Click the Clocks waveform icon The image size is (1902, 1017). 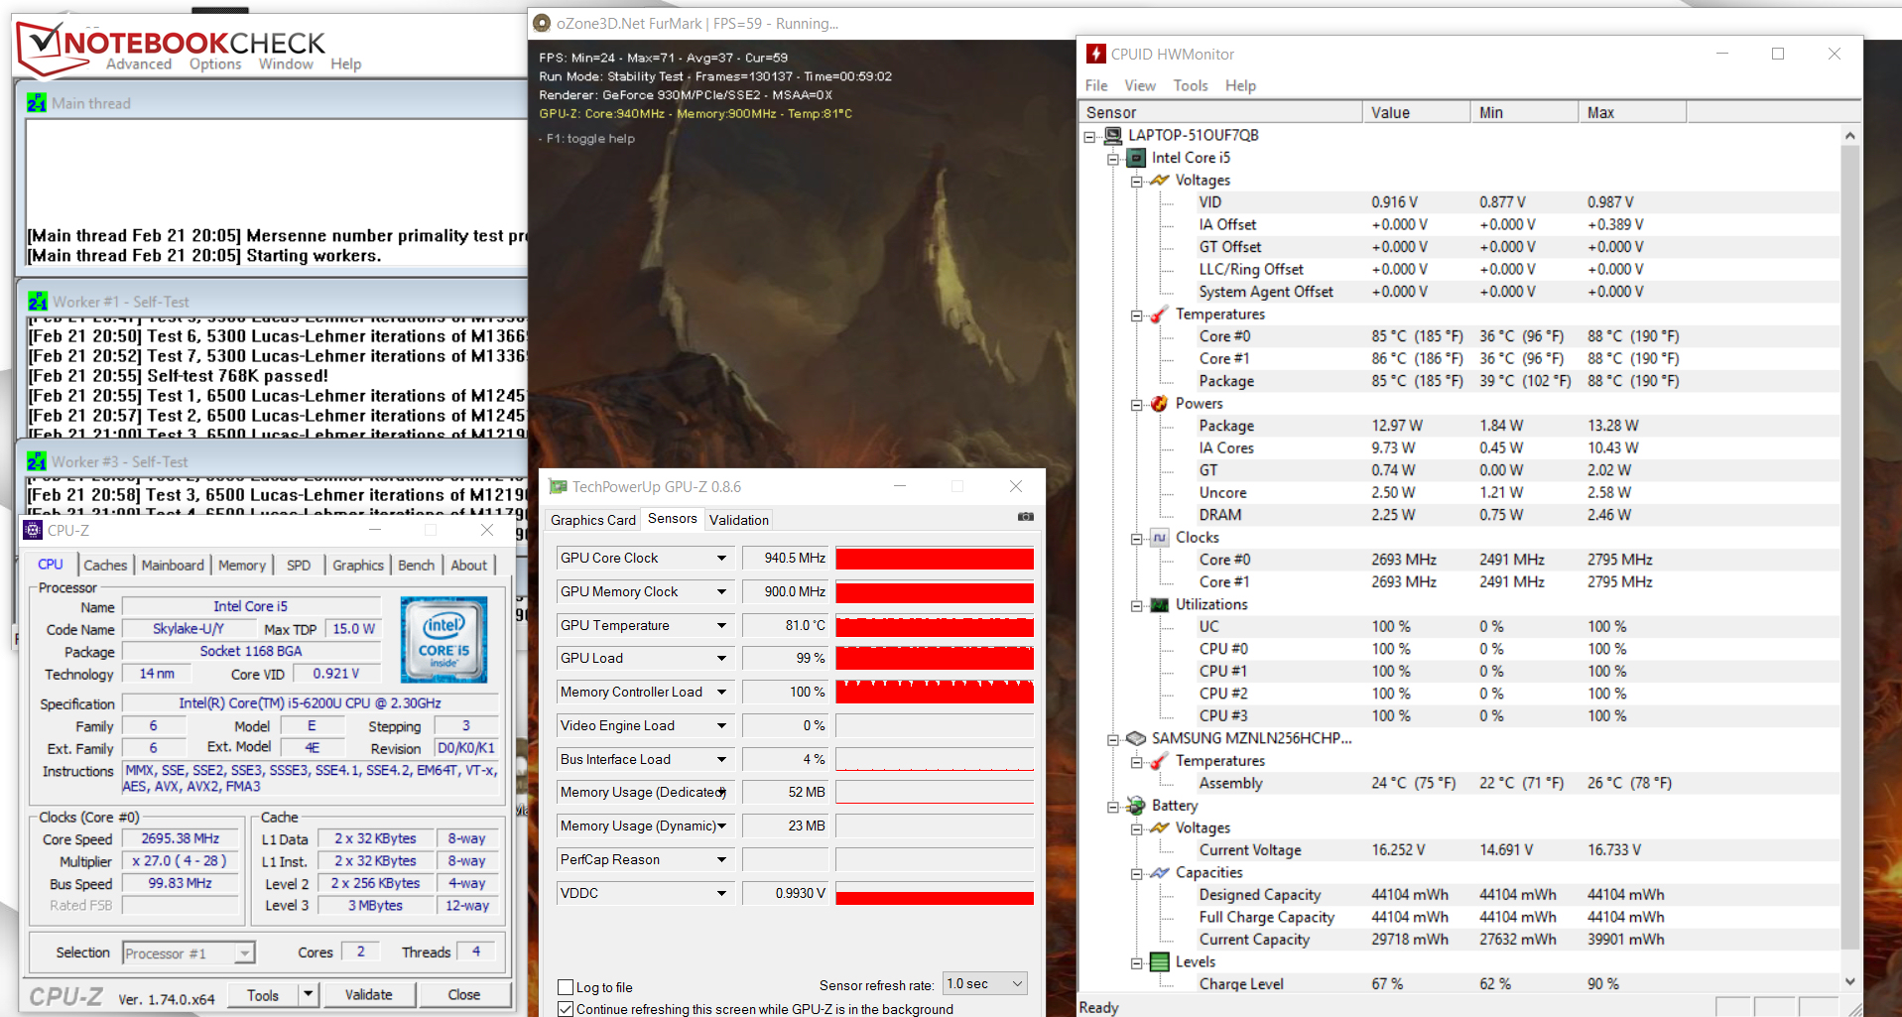[x=1159, y=538]
